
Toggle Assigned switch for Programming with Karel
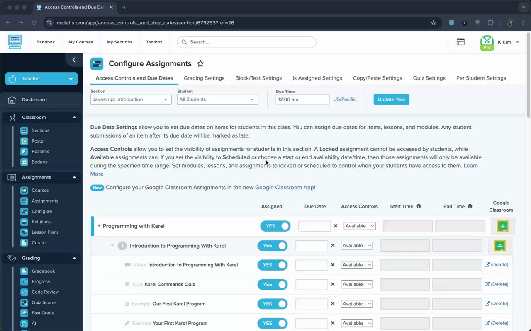pos(275,226)
